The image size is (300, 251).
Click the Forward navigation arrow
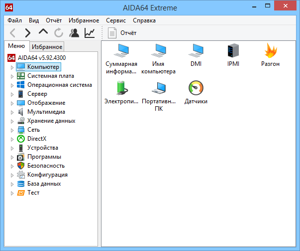pyautogui.click(x=28, y=33)
